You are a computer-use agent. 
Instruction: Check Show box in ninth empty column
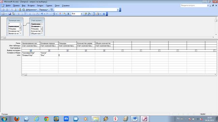[x=178, y=50]
